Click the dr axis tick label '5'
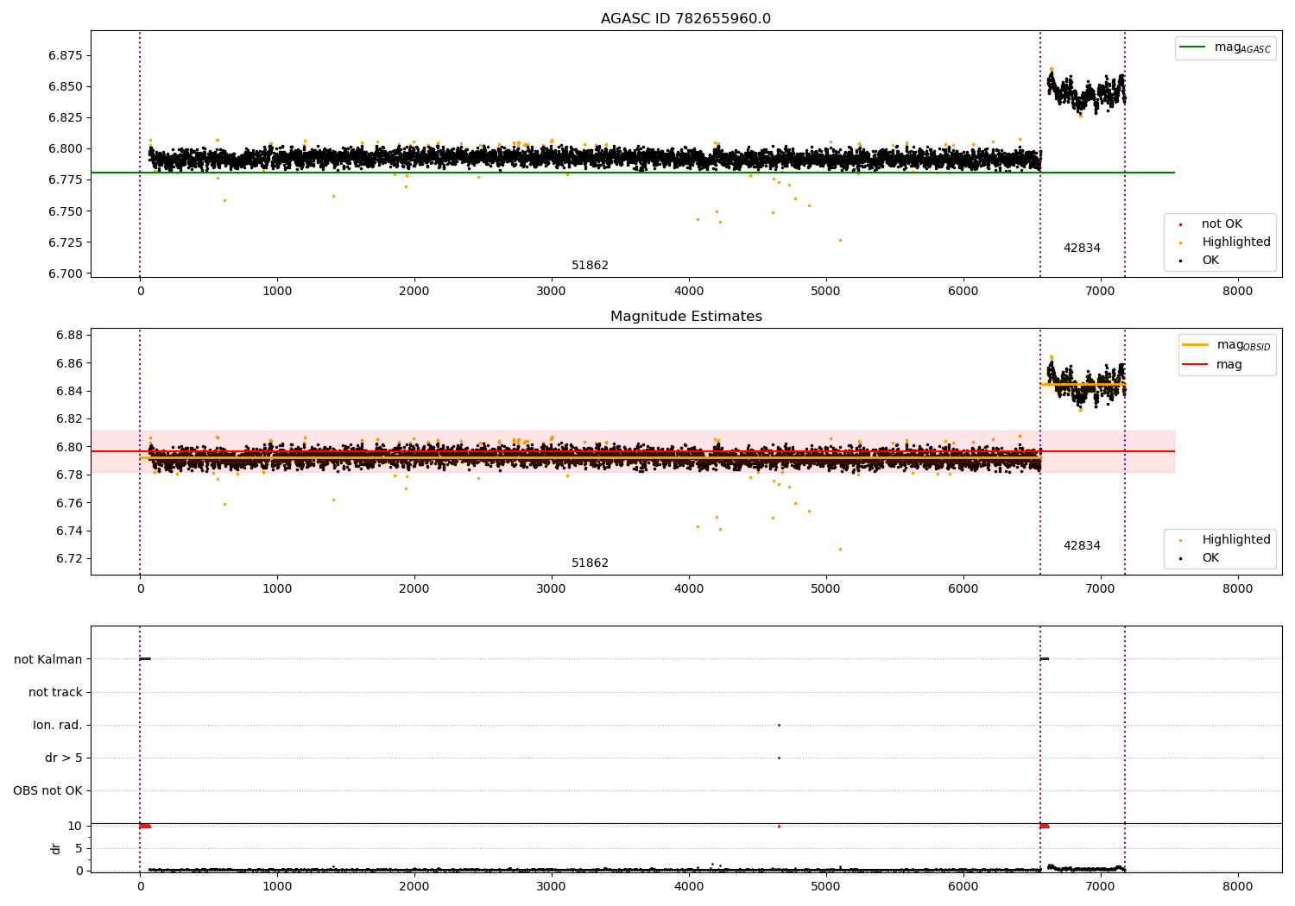 [x=79, y=849]
